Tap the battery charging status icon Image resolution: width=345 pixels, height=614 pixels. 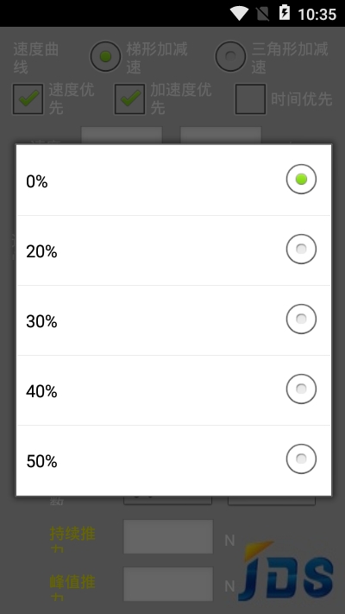tap(285, 13)
